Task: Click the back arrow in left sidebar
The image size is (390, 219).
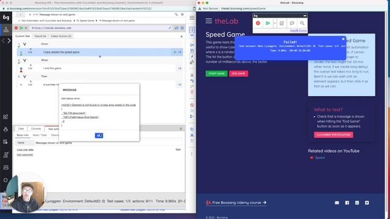Action: 3,41
